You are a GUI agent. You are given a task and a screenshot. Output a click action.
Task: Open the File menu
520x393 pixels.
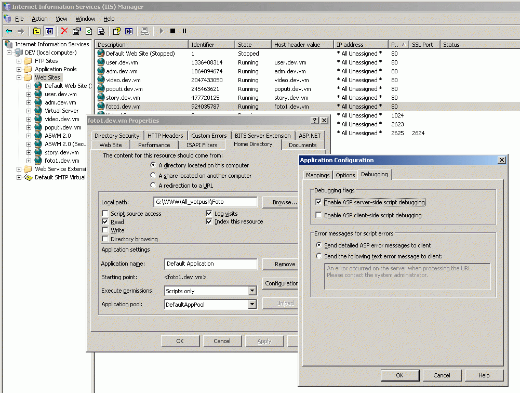point(19,19)
